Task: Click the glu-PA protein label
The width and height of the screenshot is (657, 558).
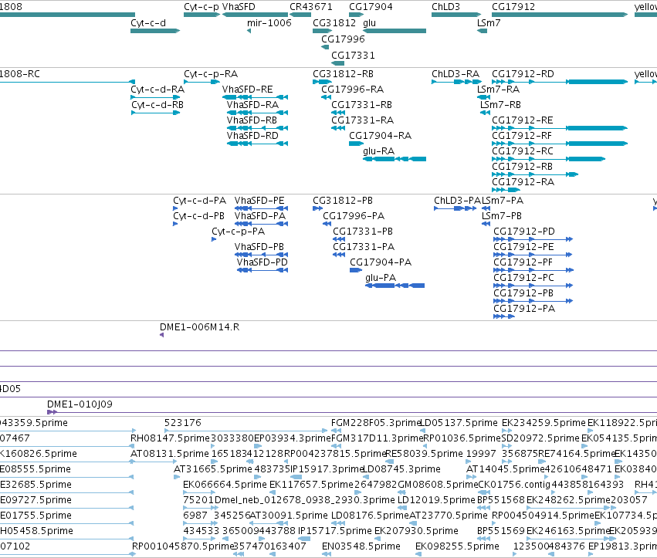Action: pyautogui.click(x=381, y=278)
